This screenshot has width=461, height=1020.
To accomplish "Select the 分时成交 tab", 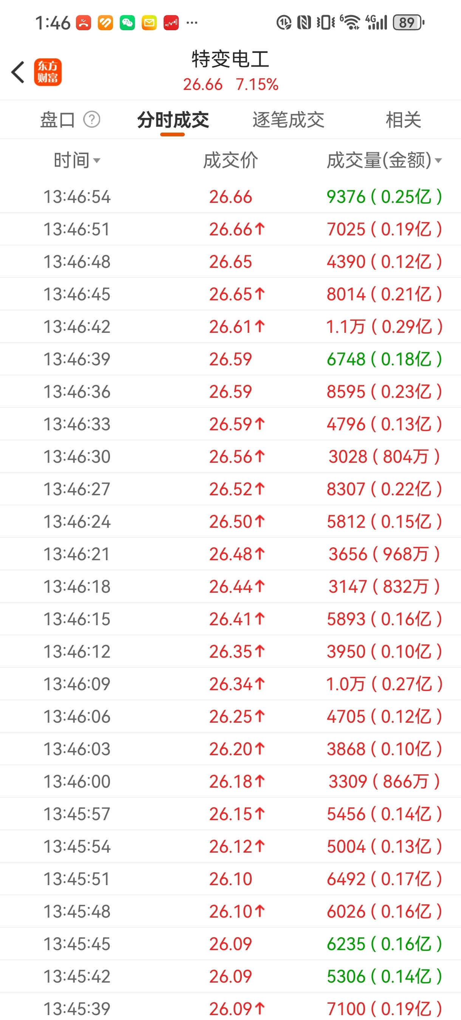I will [x=173, y=120].
